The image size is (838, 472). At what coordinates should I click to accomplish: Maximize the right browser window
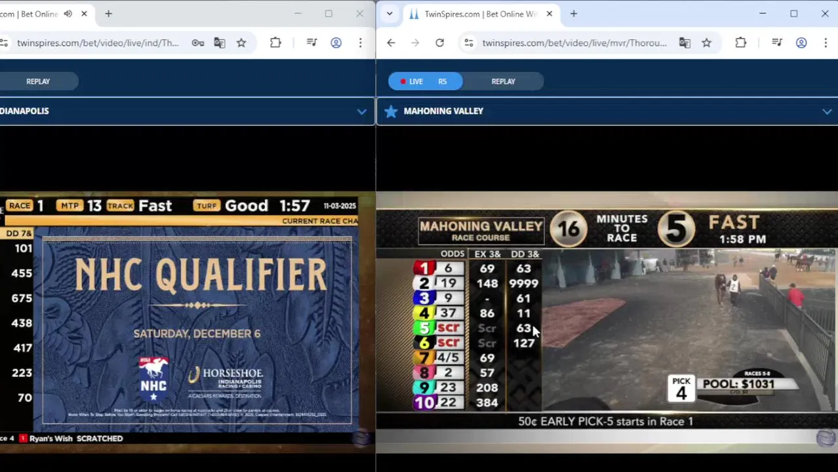click(x=794, y=14)
